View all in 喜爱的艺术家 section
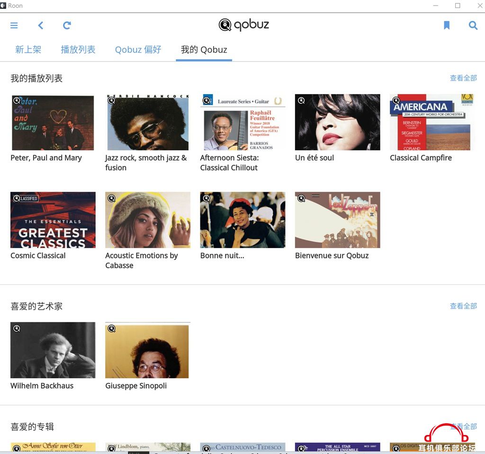The width and height of the screenshot is (485, 454). pos(463,306)
